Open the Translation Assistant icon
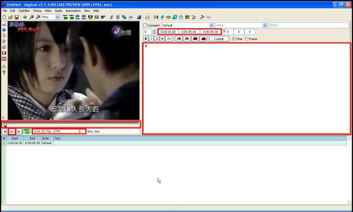The image size is (353, 212). (168, 17)
